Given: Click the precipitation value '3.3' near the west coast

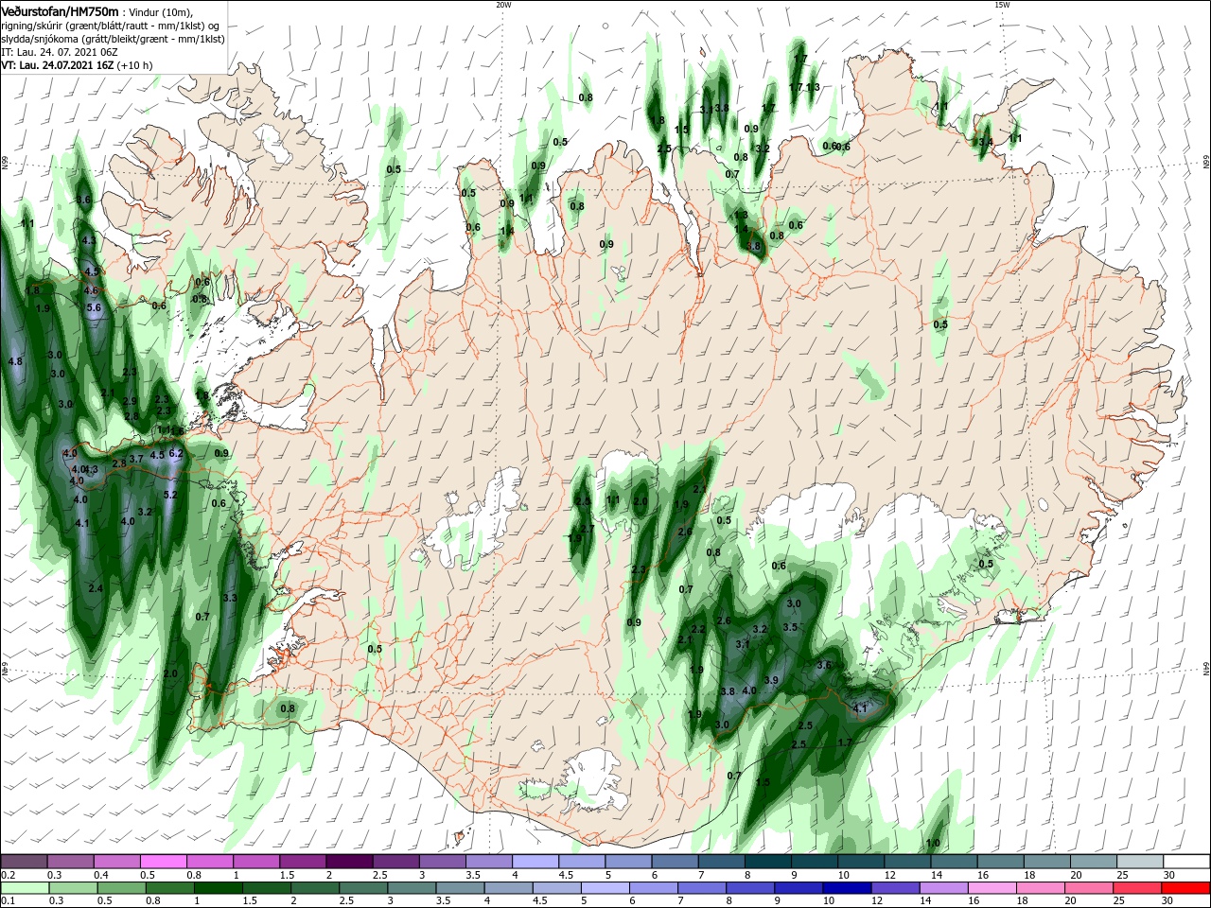Looking at the screenshot, I should 230,598.
